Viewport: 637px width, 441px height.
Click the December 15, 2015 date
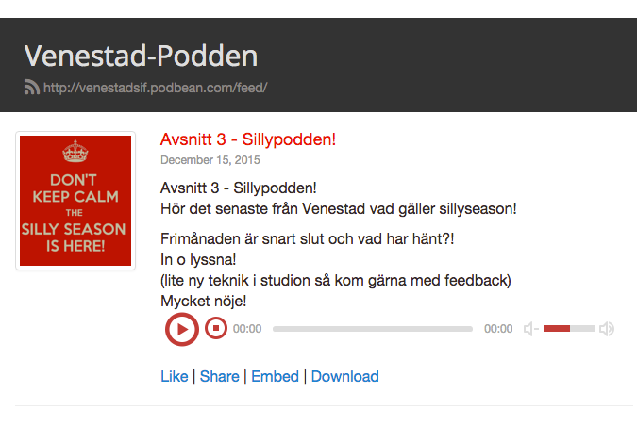pyautogui.click(x=210, y=160)
